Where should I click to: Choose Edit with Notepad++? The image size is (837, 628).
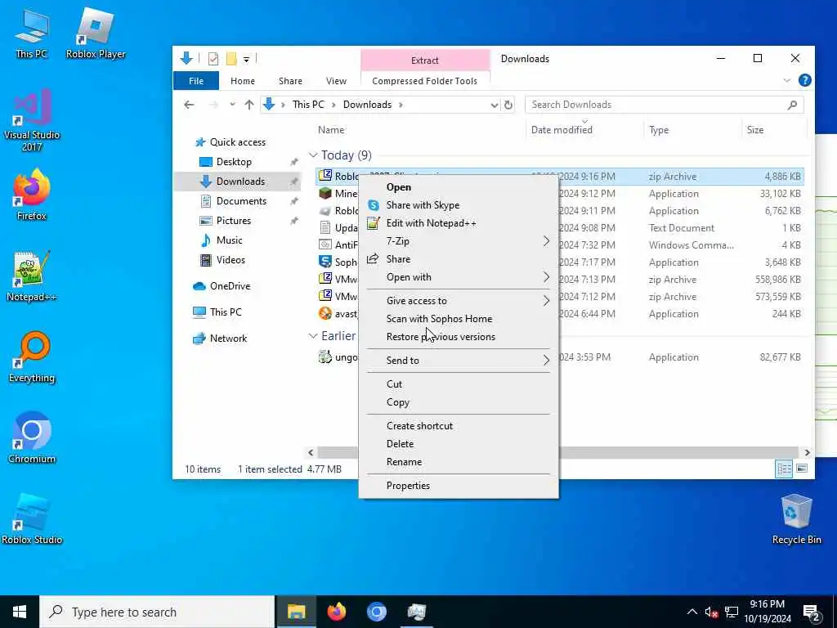tap(431, 223)
